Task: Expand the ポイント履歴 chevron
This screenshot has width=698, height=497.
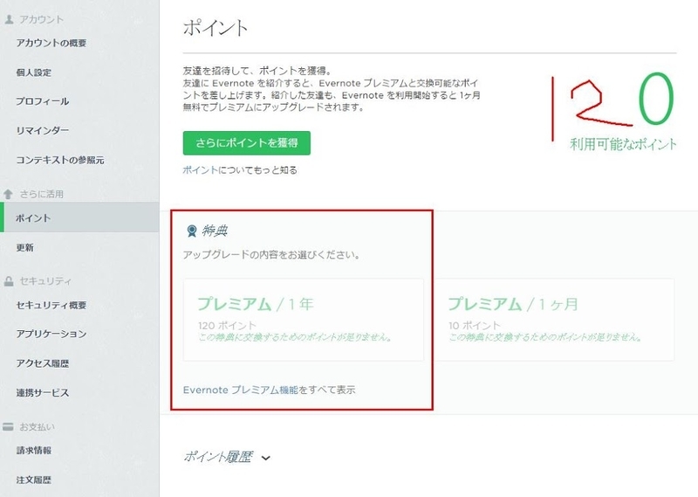Action: pyautogui.click(x=266, y=458)
